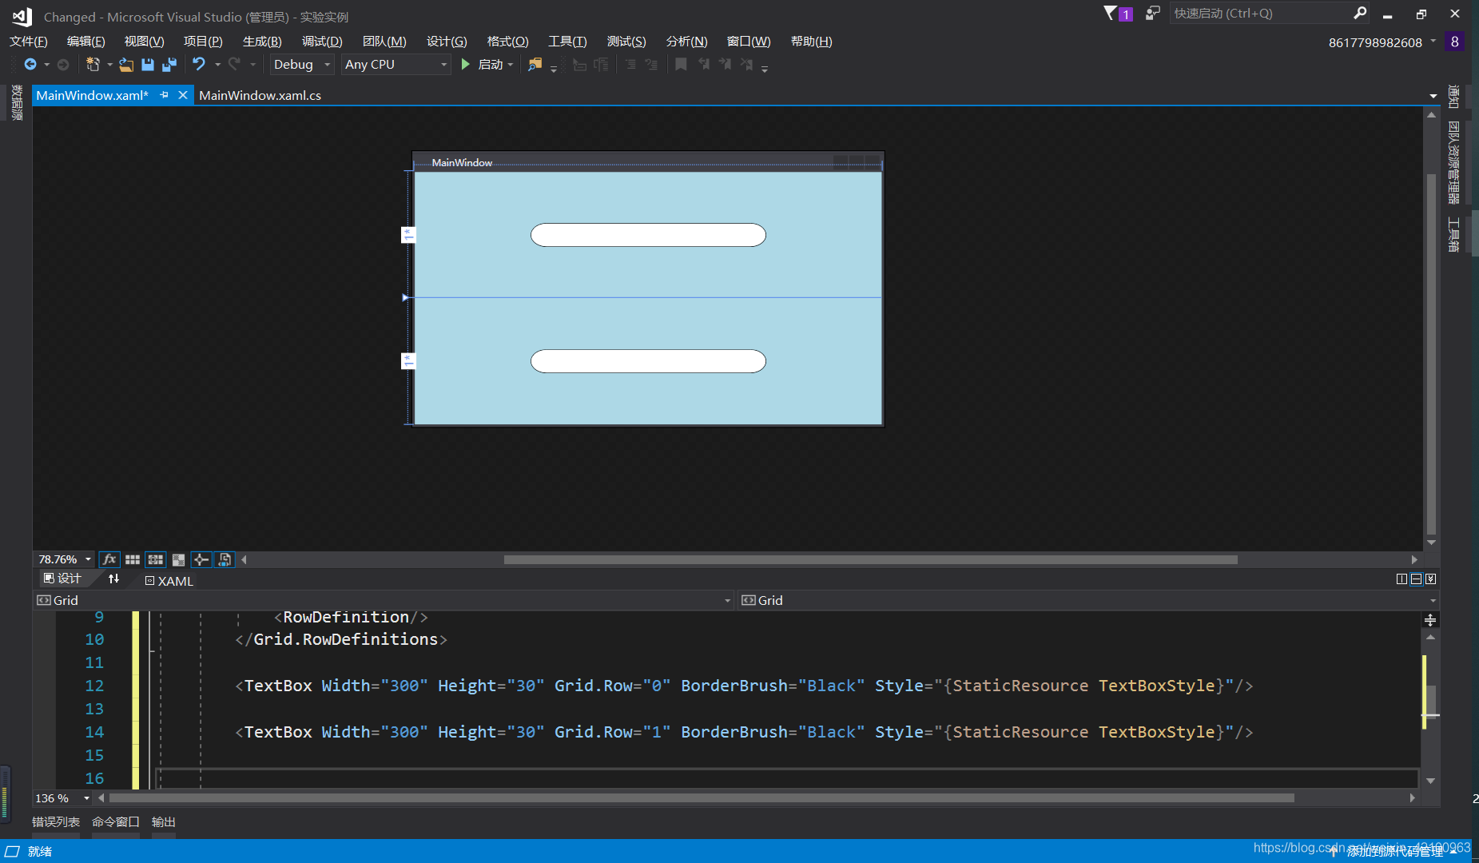Click the vertical split layout icon
Viewport: 1479px width, 863px height.
(1401, 579)
